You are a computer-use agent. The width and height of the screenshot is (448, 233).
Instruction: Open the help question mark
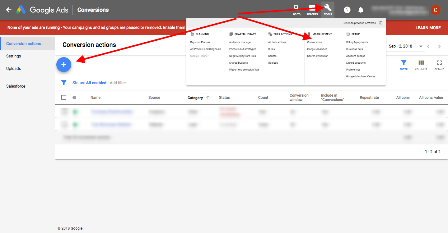point(347,10)
